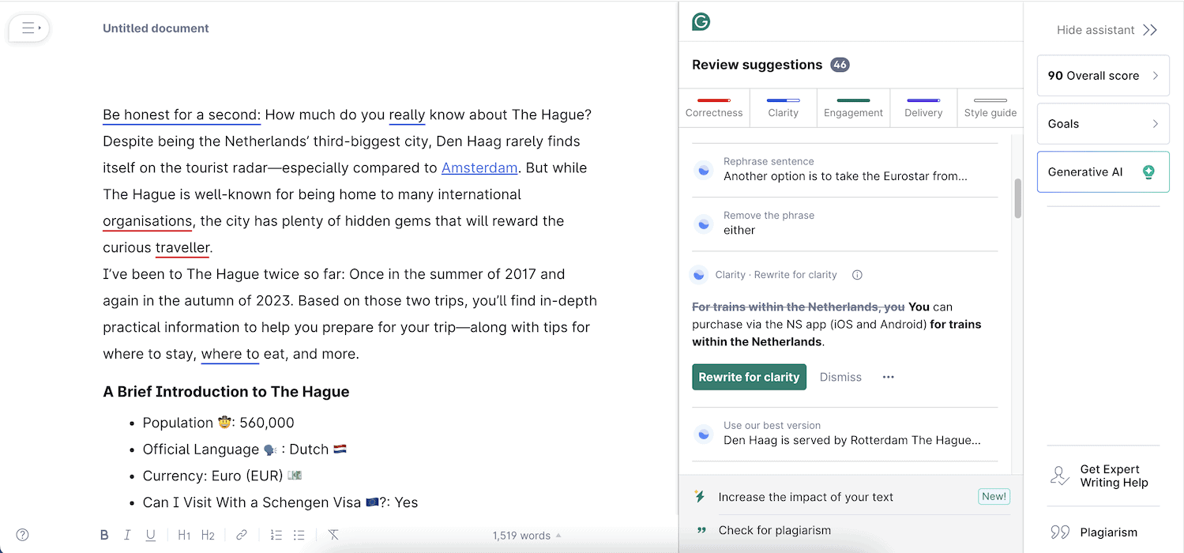Open the help question mark icon
1184x553 pixels.
point(23,535)
